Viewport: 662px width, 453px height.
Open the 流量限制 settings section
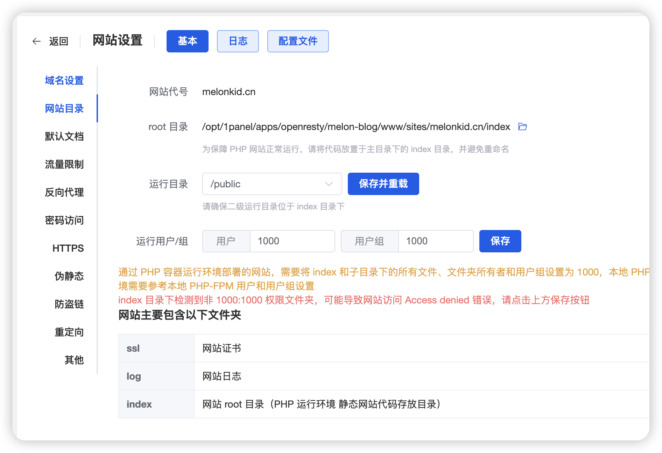coord(64,164)
